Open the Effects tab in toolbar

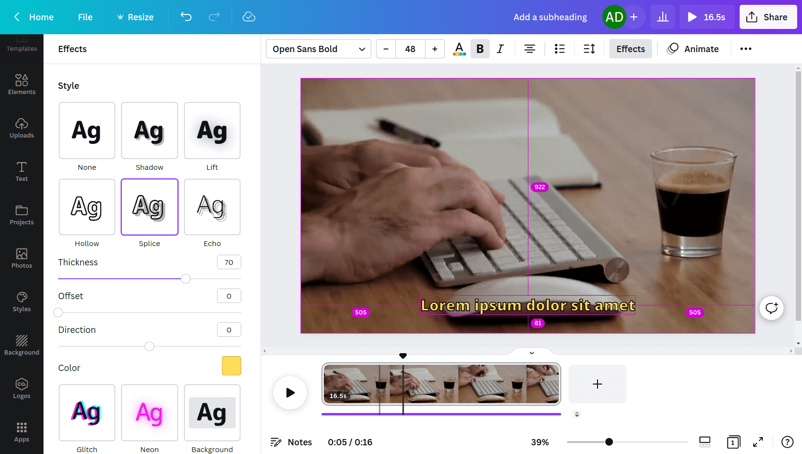point(630,49)
